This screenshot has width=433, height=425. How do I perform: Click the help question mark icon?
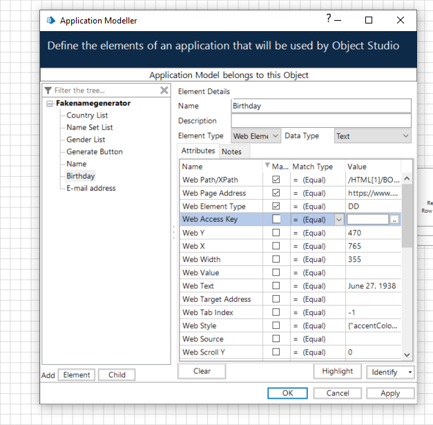coord(329,19)
